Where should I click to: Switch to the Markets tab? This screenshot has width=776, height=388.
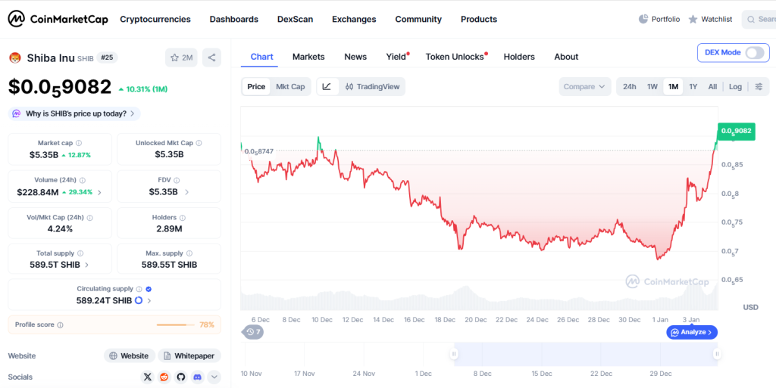click(308, 57)
